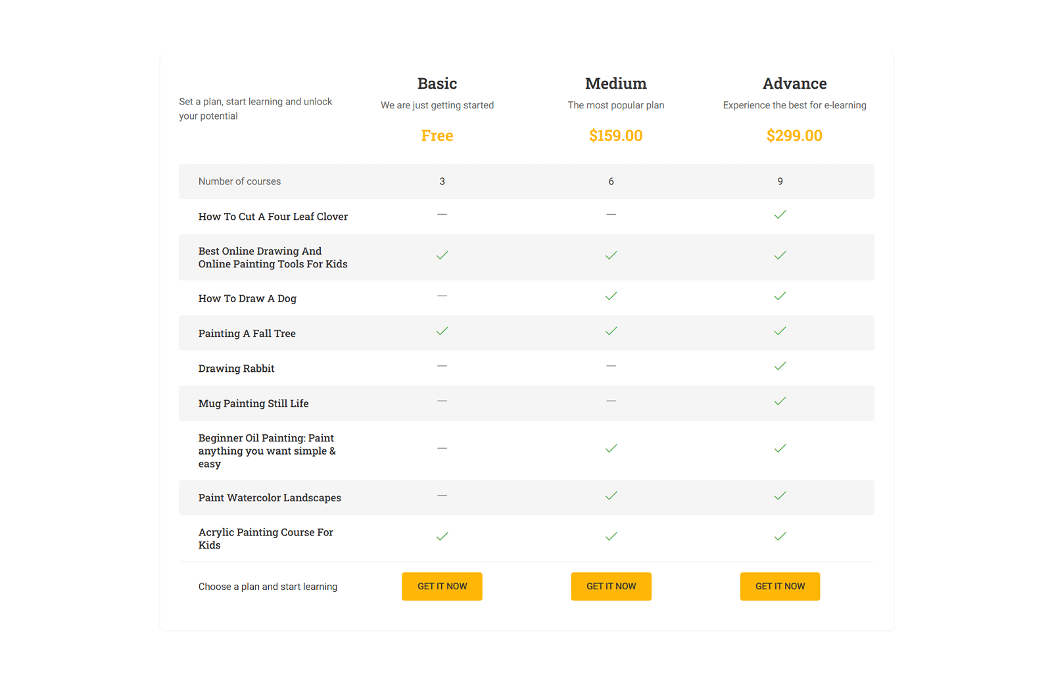Image resolution: width=1052 pixels, height=699 pixels.
Task: Open the How To Draw A Dog course title
Action: 247,298
